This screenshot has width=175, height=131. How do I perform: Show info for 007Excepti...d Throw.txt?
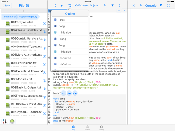44,73
